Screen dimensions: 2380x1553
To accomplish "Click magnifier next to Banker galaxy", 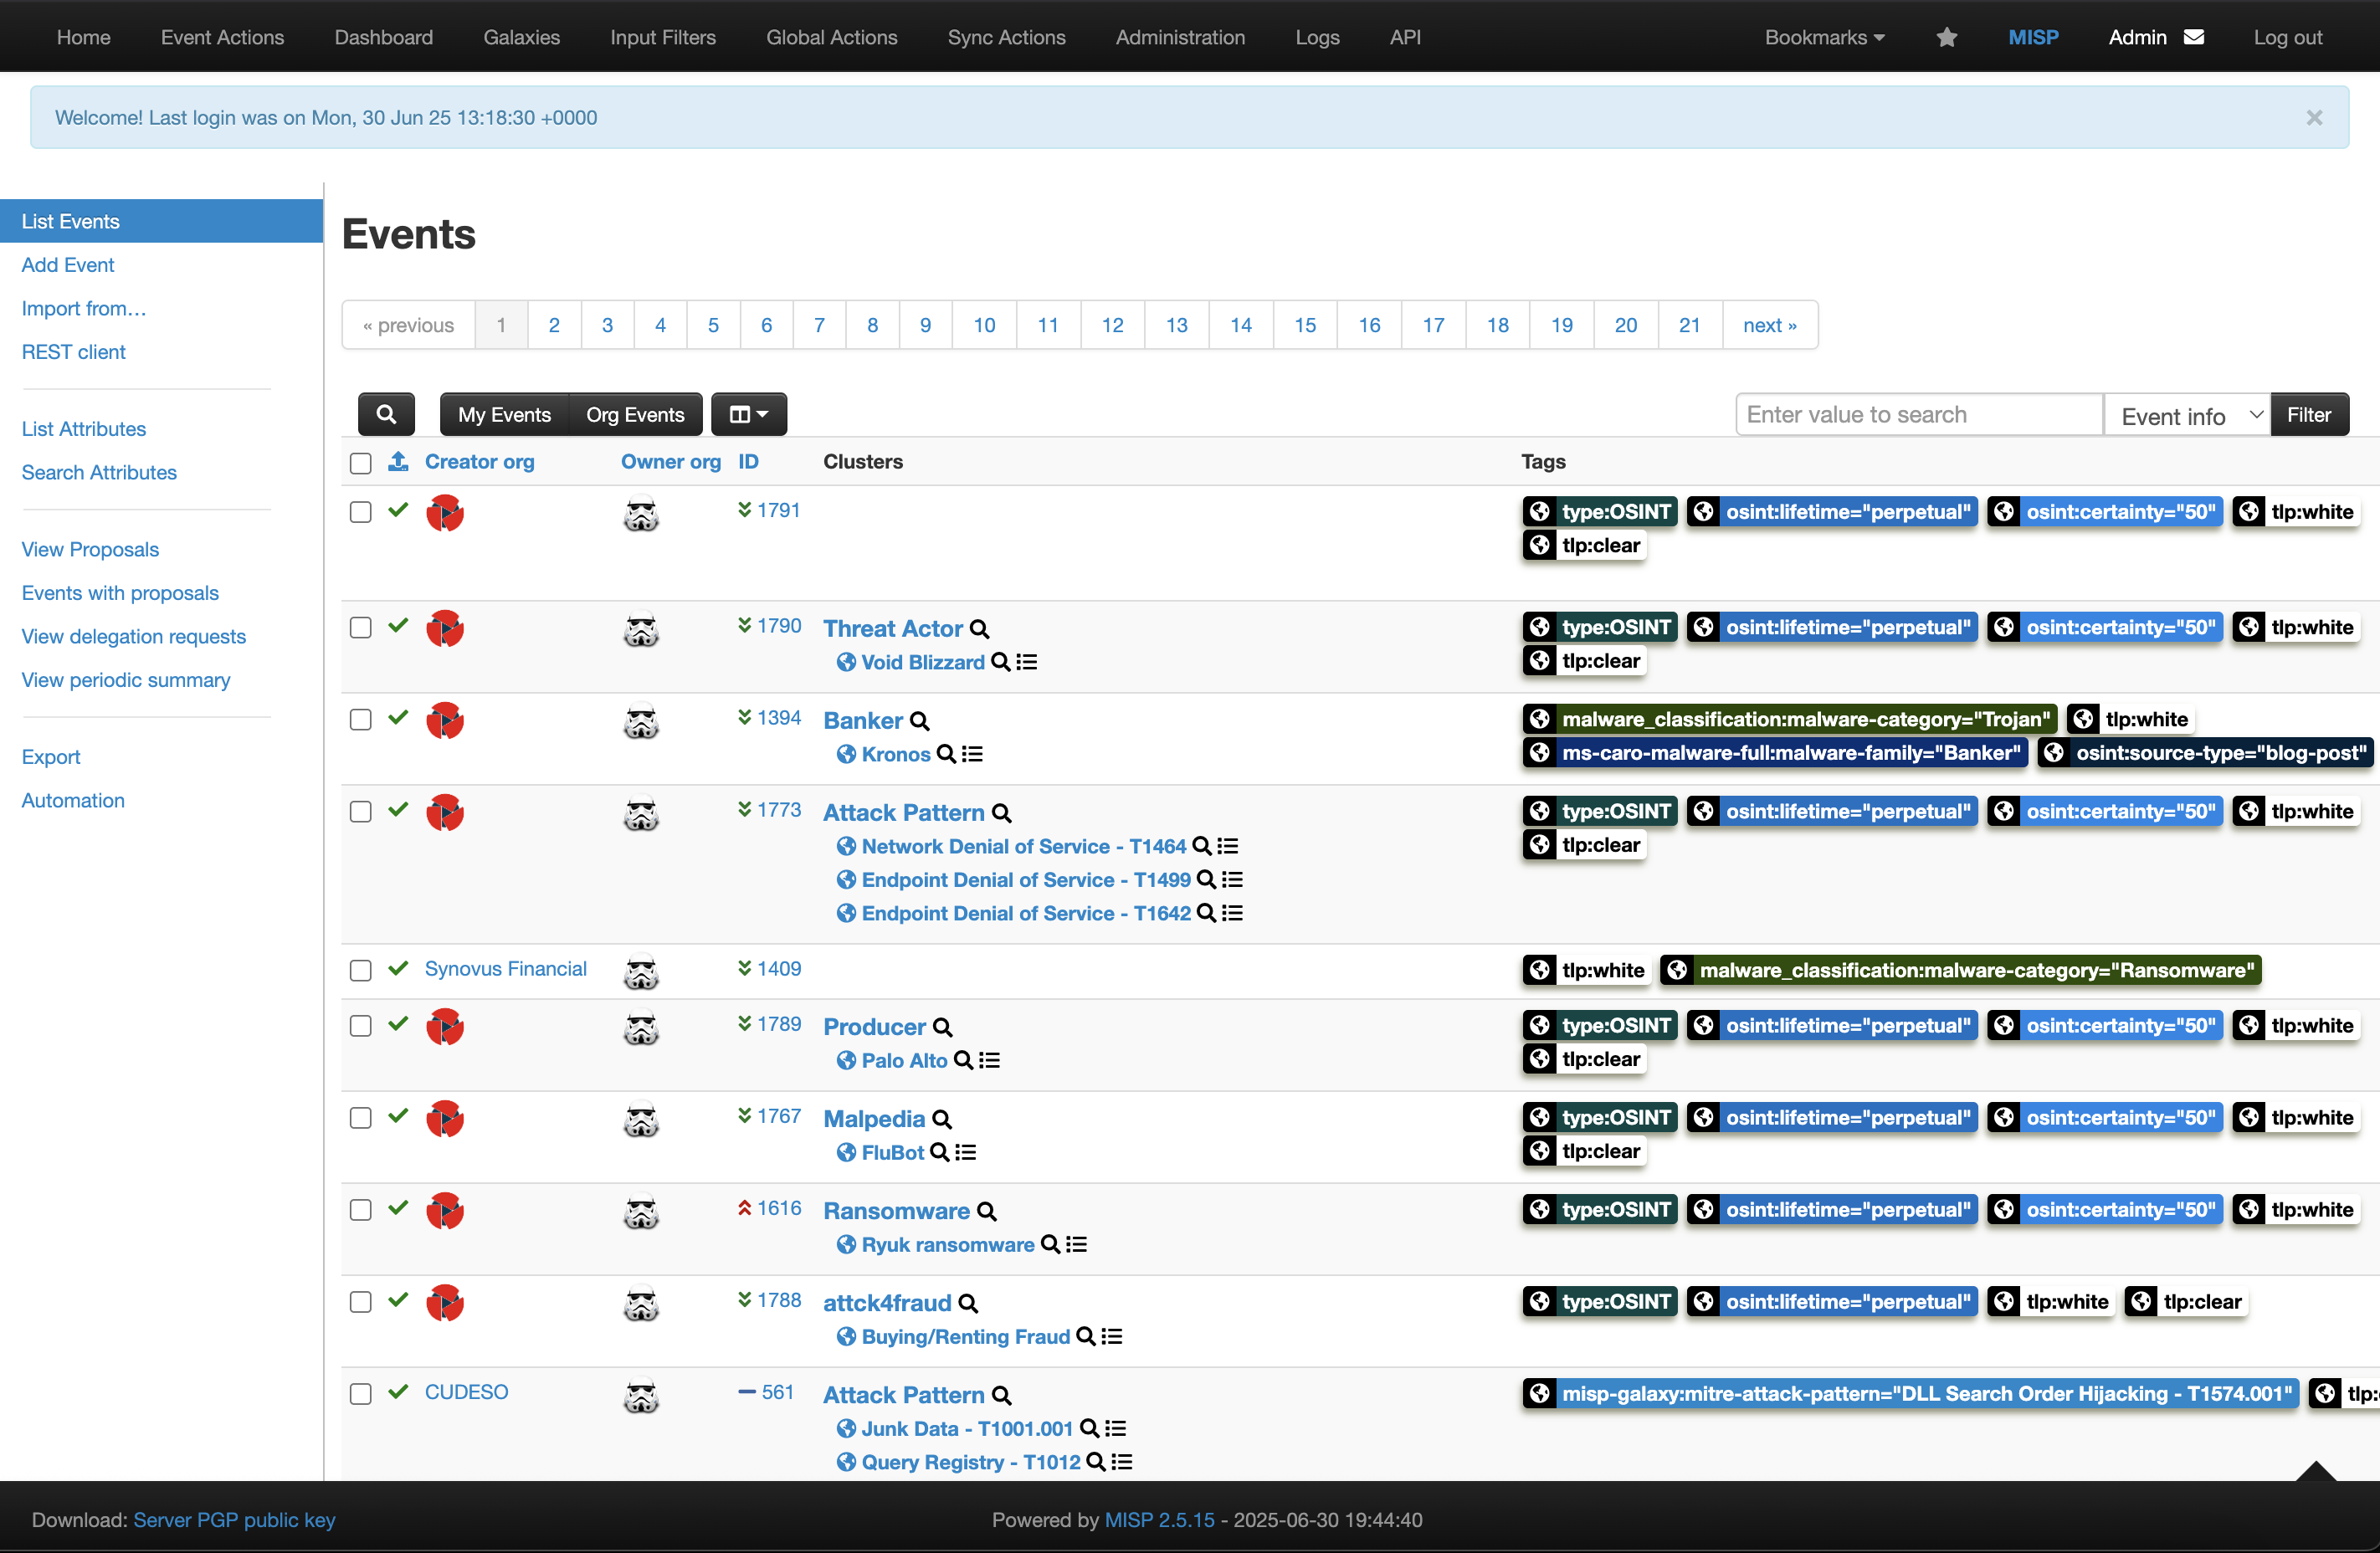I will pyautogui.click(x=920, y=721).
